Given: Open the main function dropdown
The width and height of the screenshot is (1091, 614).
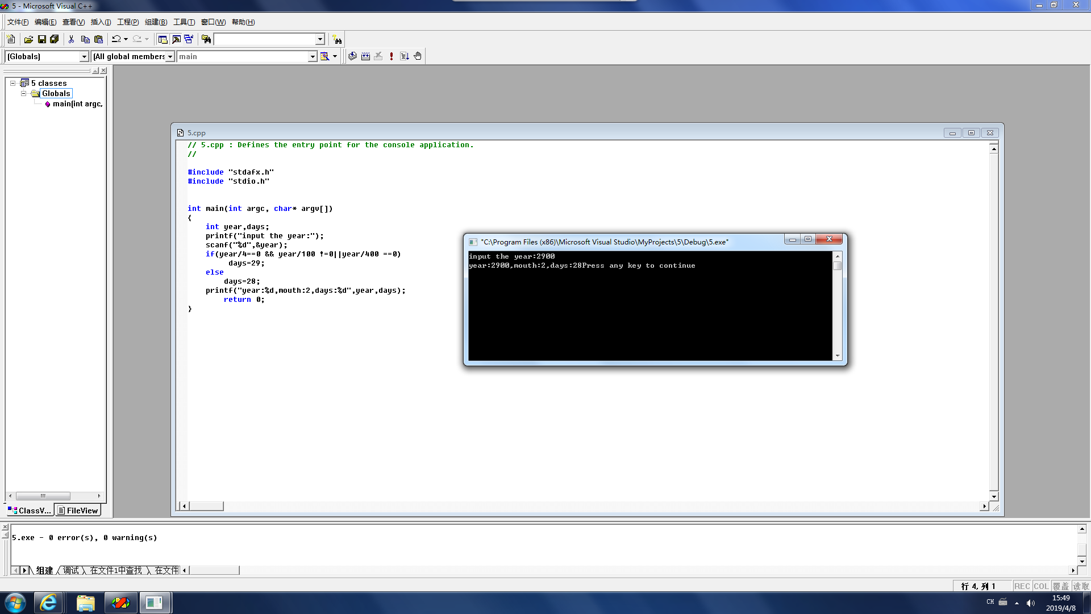Looking at the screenshot, I should point(312,56).
